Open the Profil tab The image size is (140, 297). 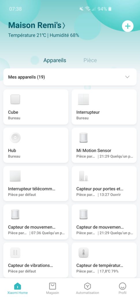[x=122, y=289]
